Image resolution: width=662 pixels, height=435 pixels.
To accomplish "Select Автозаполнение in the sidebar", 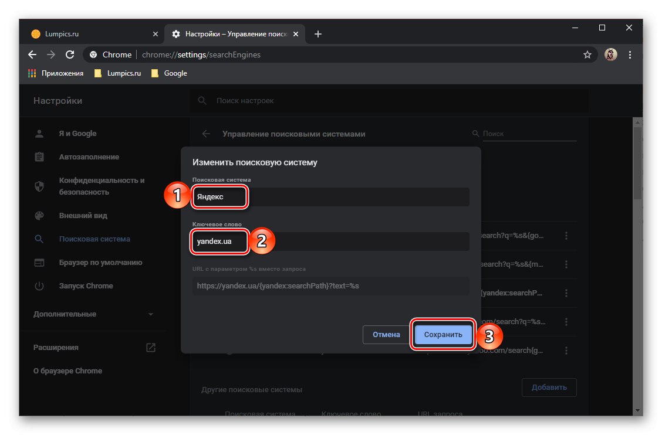I will coord(89,157).
